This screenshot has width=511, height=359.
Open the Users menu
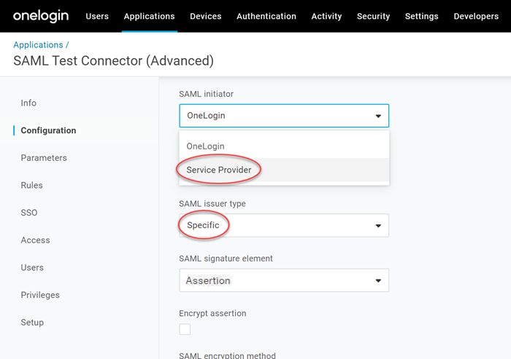[97, 16]
